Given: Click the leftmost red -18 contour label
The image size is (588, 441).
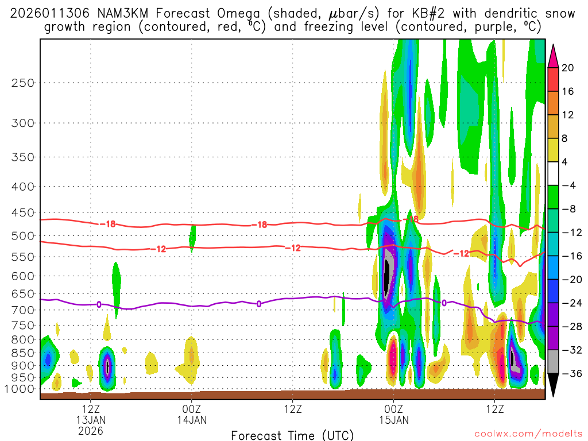Looking at the screenshot, I should coord(108,224).
